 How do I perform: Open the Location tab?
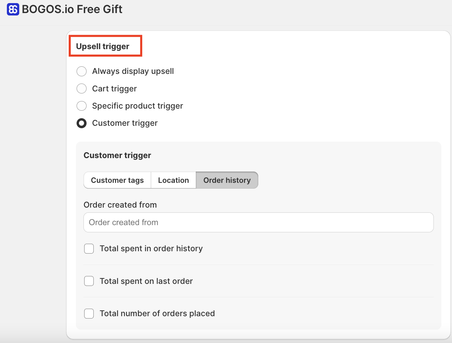pyautogui.click(x=173, y=180)
